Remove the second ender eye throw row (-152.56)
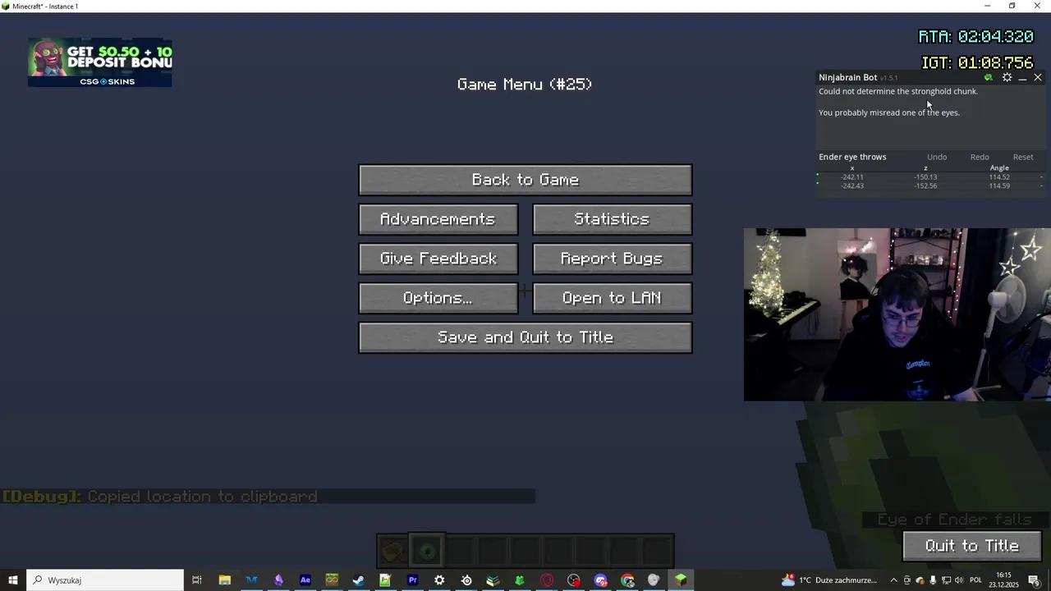This screenshot has width=1051, height=591. (x=1041, y=186)
